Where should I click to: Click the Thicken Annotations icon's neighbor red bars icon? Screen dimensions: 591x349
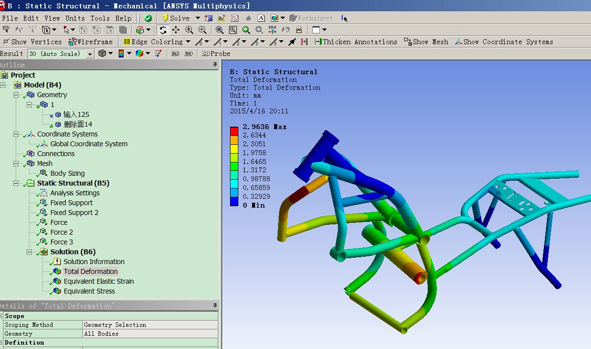tap(304, 42)
